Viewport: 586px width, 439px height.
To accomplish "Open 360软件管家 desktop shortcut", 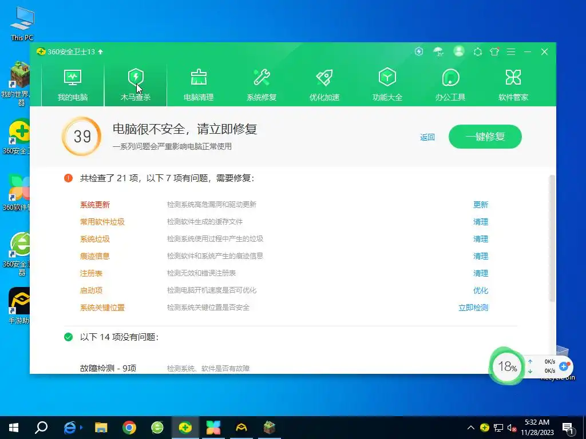I will pos(15,192).
